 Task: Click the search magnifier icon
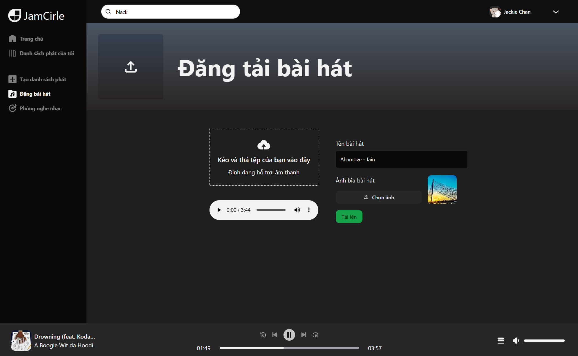(x=108, y=12)
